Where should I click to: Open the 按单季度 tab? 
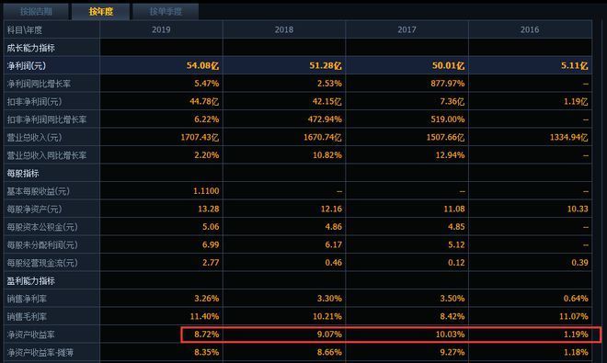tap(166, 11)
